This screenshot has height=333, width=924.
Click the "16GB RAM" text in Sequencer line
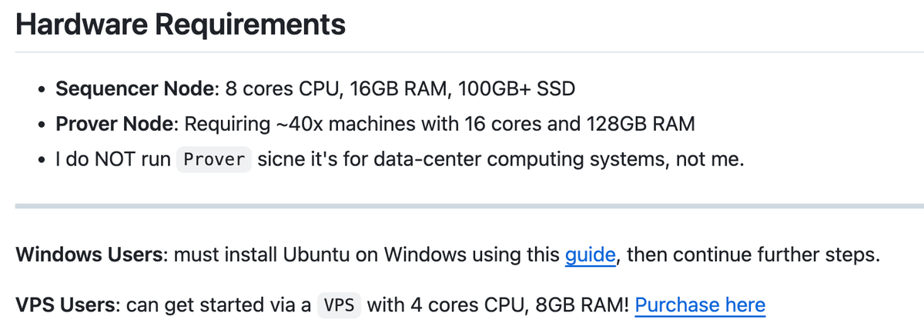click(397, 89)
